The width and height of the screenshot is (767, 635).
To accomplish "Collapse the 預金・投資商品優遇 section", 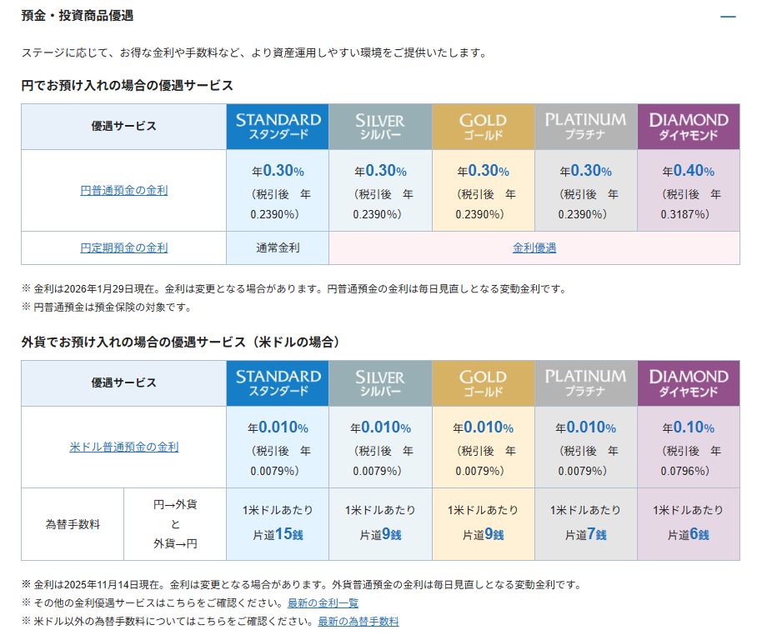I will click(728, 17).
